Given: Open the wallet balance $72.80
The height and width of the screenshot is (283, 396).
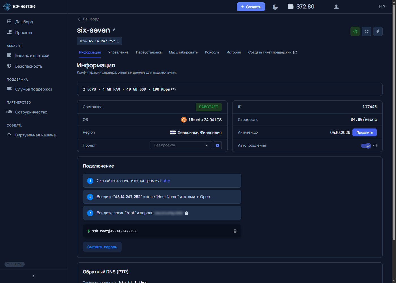Looking at the screenshot, I should 301,7.
